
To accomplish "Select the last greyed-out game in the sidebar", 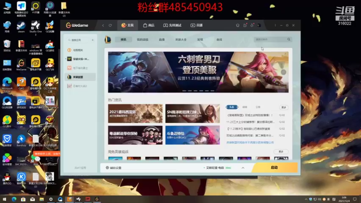I will (80, 86).
